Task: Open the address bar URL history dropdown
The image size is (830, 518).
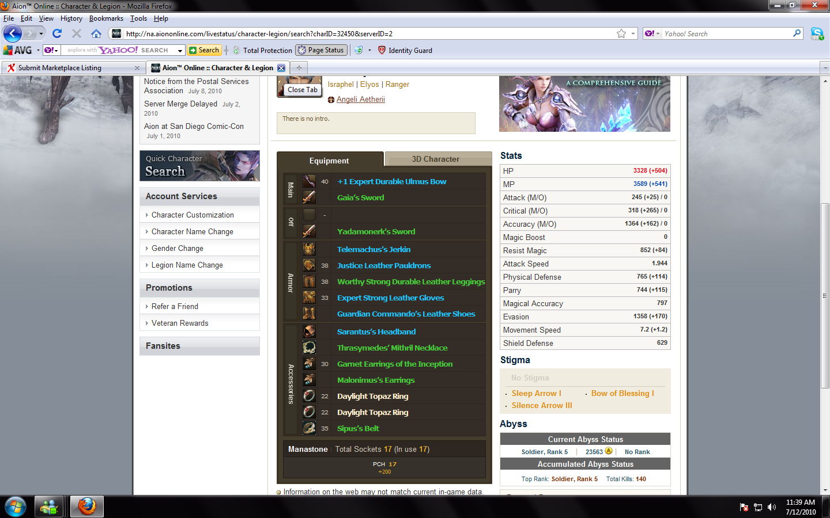Action: pos(633,33)
